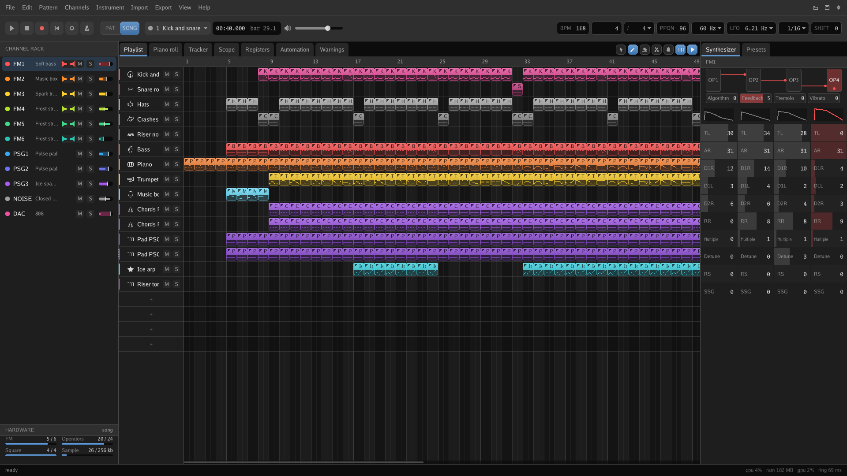Select the OP4 operator button
This screenshot has height=476, width=847.
(834, 80)
